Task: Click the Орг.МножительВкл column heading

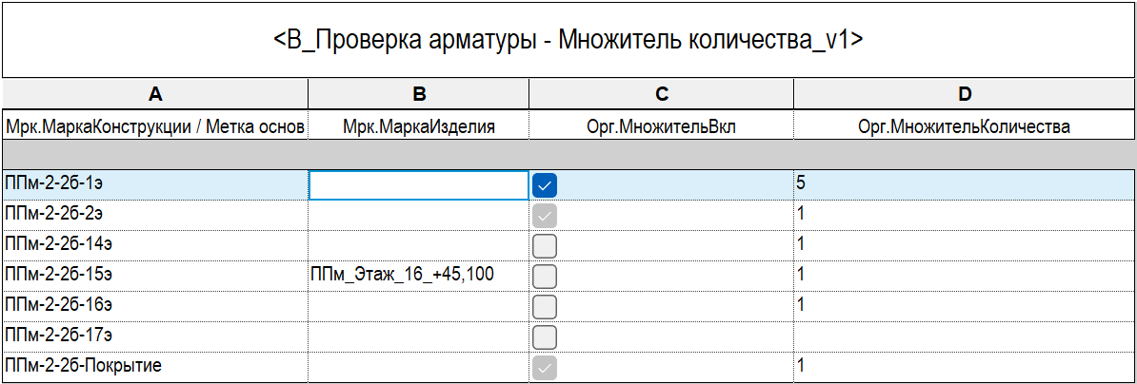Action: (661, 126)
